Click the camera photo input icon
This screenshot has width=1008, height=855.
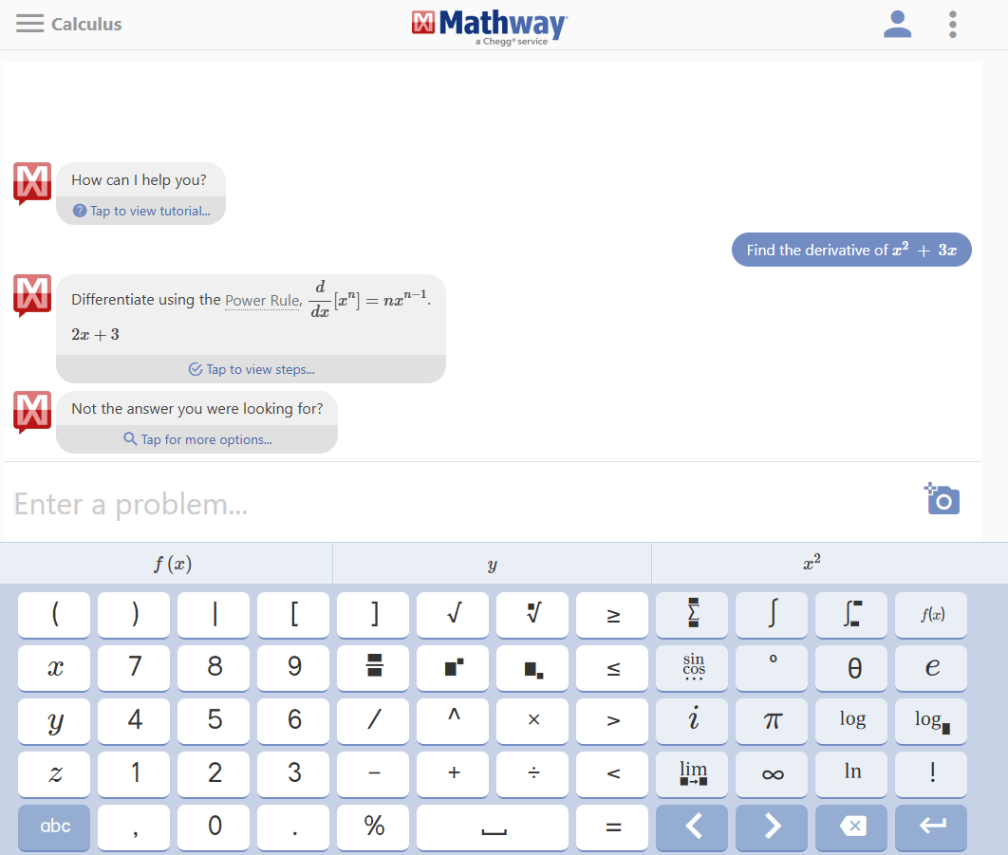(942, 499)
